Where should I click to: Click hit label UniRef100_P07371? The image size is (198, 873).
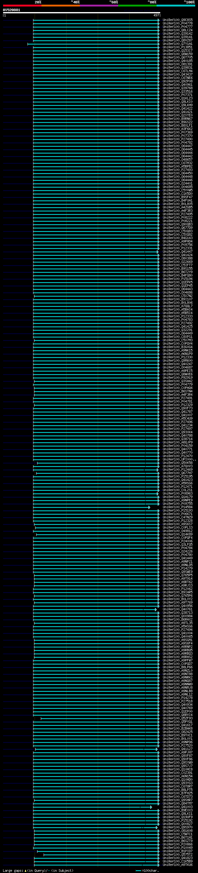click(178, 95)
